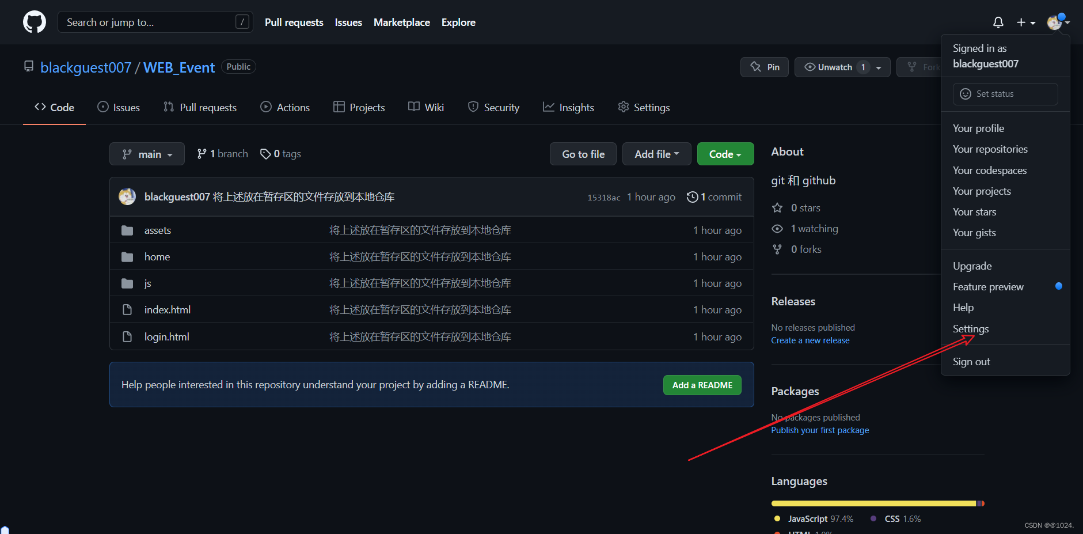Click the user avatar dropdown
The height and width of the screenshot is (534, 1083).
(1058, 22)
